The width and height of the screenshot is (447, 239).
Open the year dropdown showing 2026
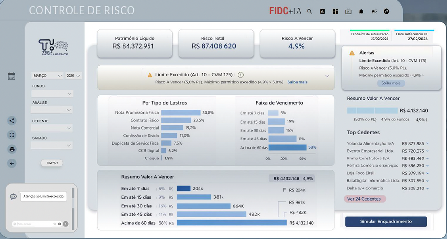74,76
